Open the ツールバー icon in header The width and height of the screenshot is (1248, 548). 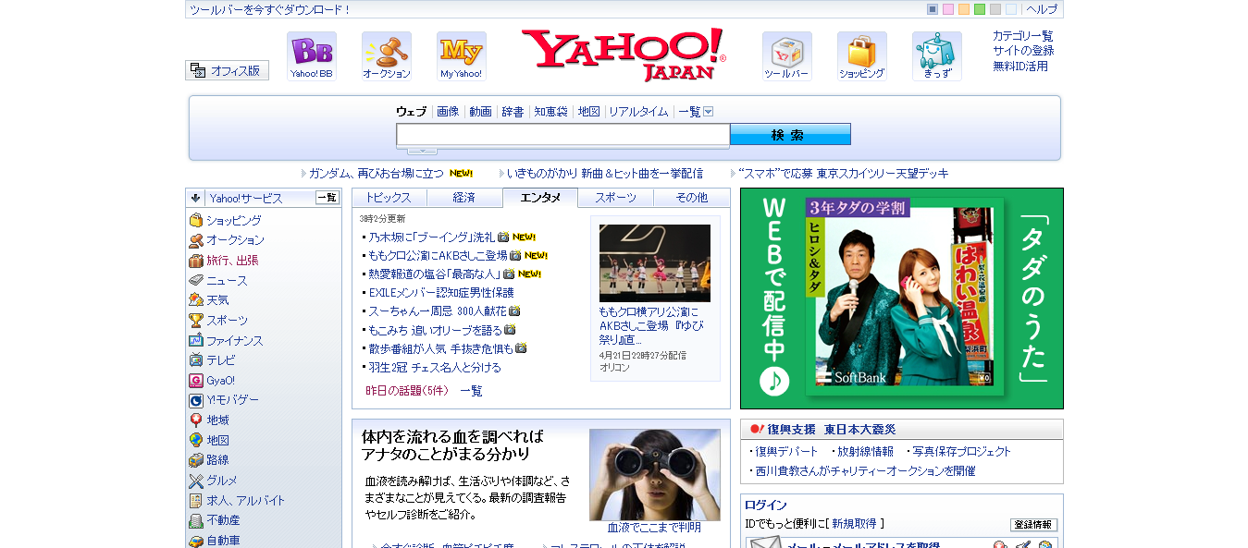pyautogui.click(x=787, y=55)
